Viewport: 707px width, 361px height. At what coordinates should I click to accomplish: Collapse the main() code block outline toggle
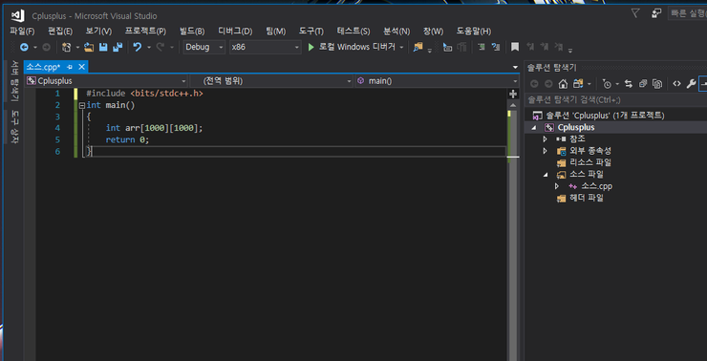[x=81, y=105]
